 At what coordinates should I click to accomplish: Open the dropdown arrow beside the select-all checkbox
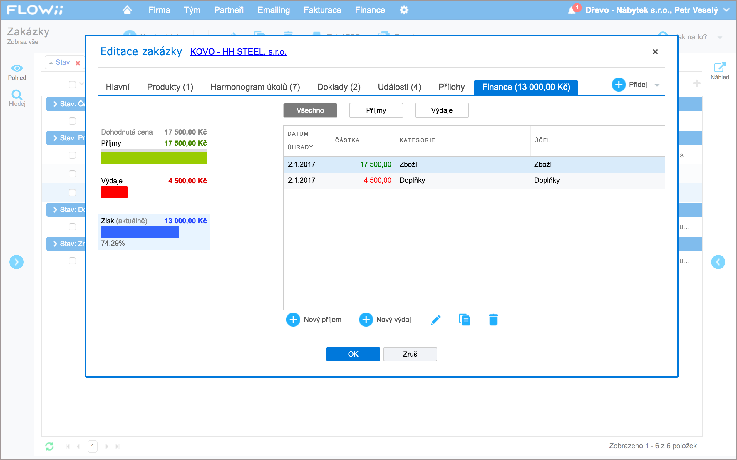[81, 84]
